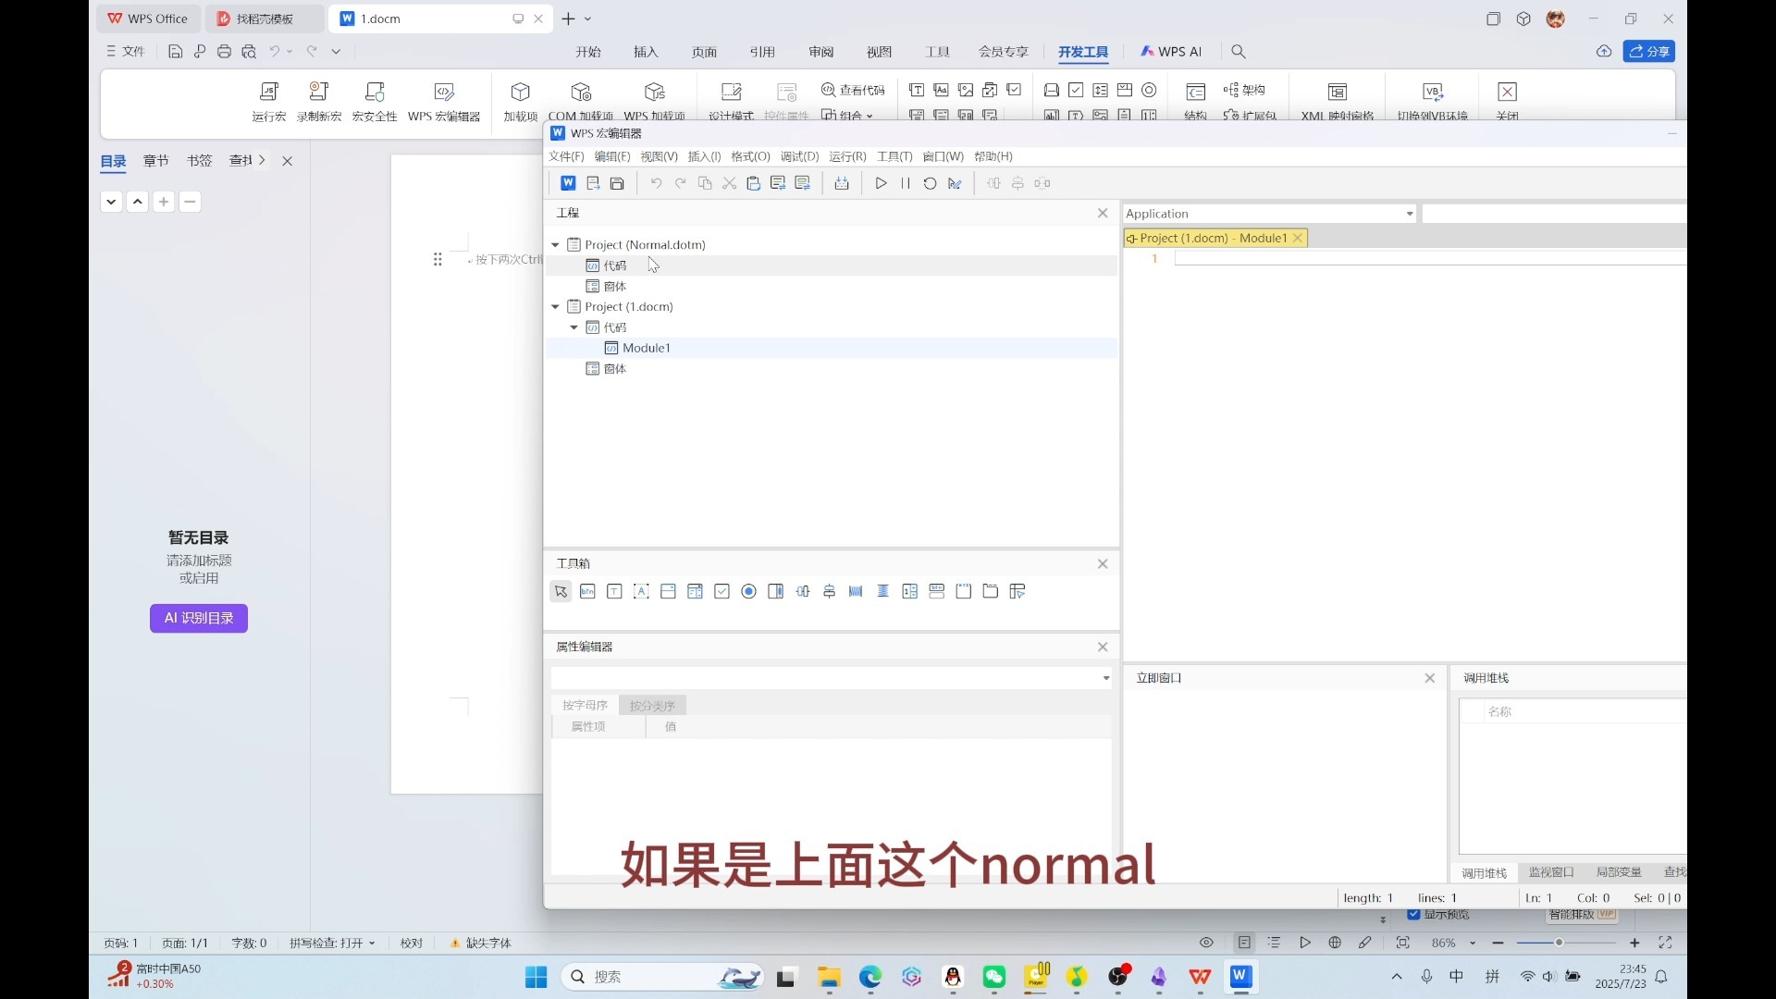
Task: Open the 调试(D) menu in the macro editor
Action: click(799, 156)
